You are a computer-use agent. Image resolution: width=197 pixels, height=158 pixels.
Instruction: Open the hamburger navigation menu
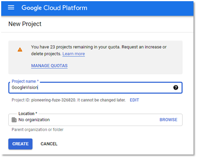11,7
